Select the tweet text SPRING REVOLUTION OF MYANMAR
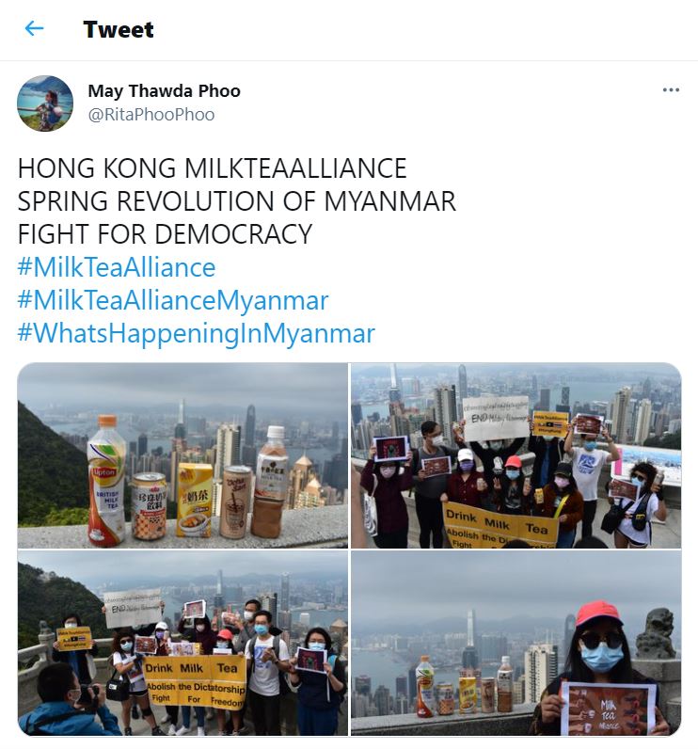The height and width of the screenshot is (749, 698). [237, 201]
